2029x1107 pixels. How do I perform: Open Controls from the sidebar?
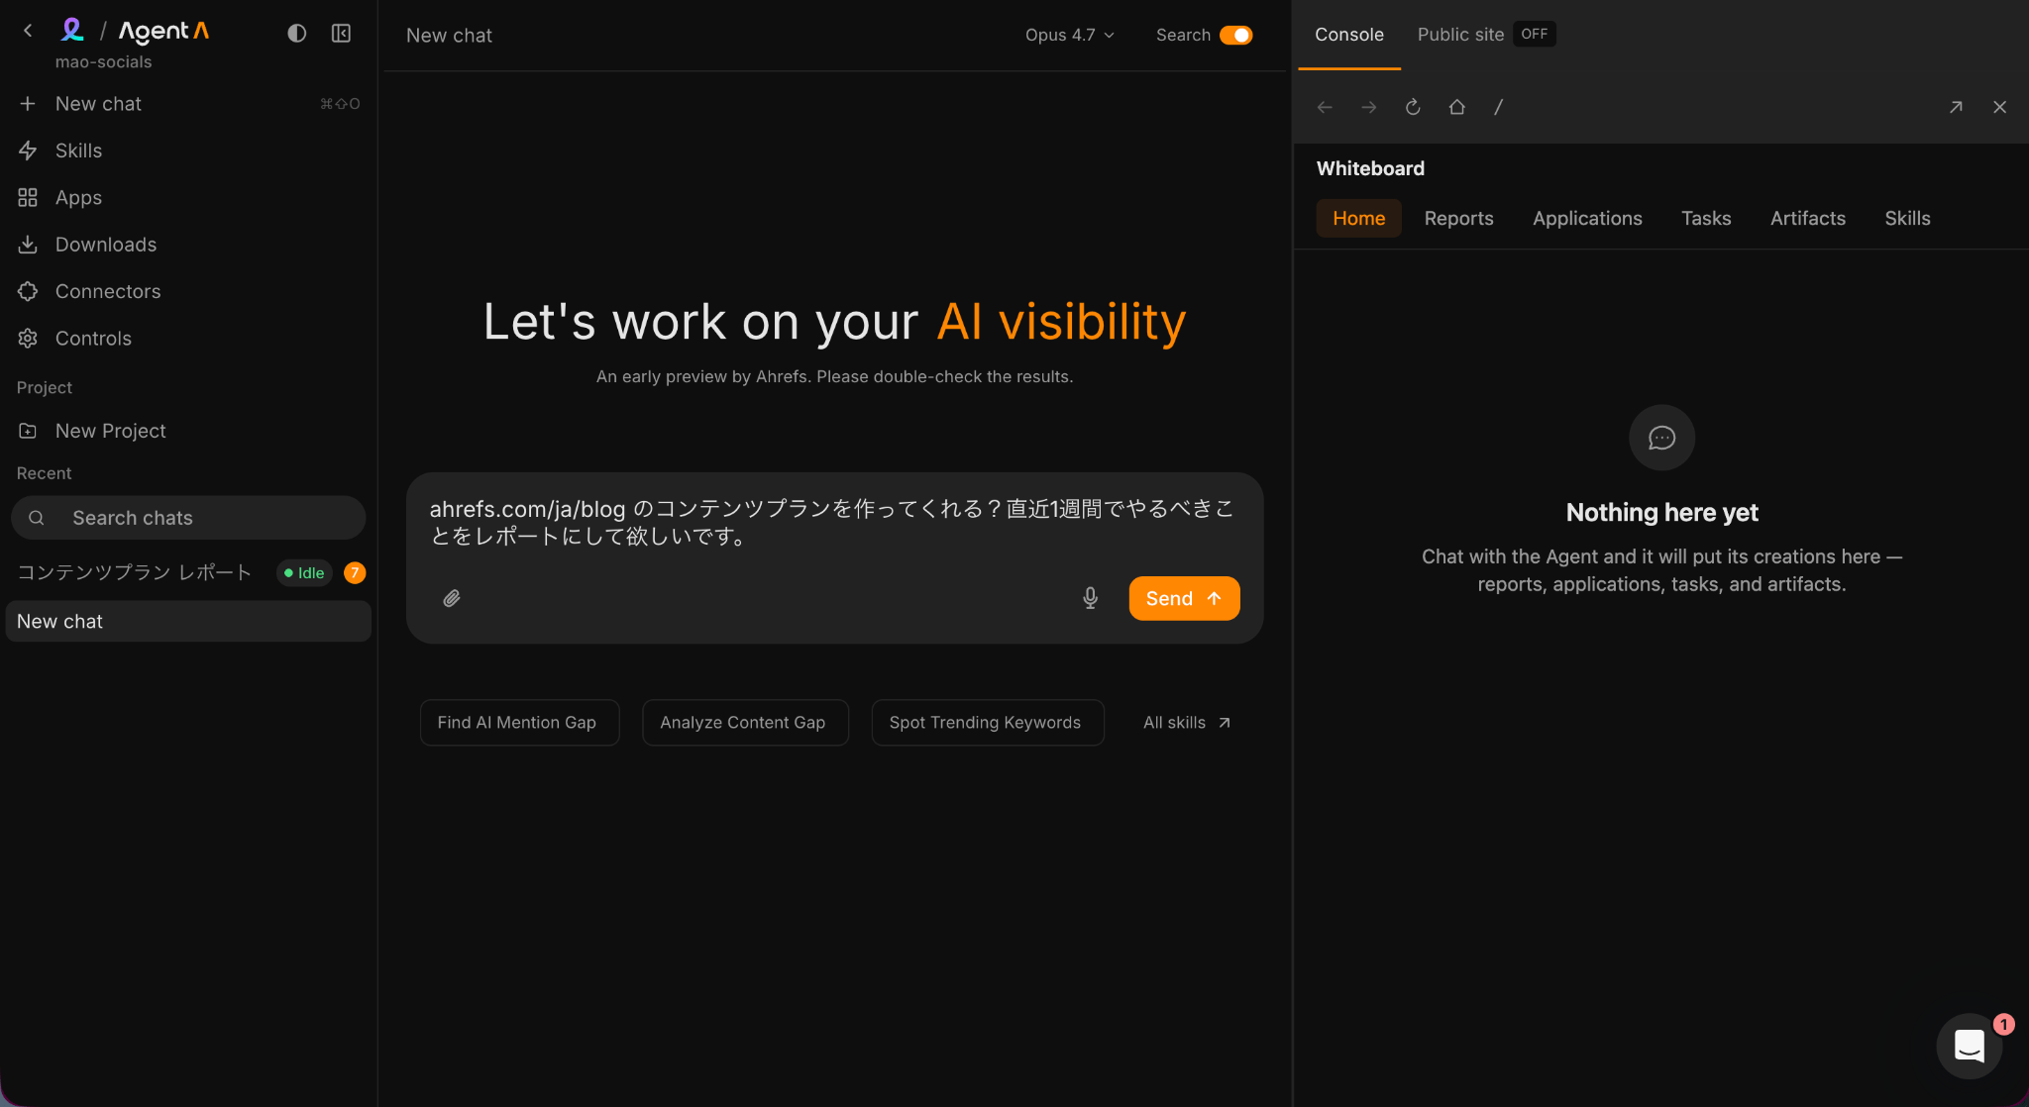click(x=188, y=339)
